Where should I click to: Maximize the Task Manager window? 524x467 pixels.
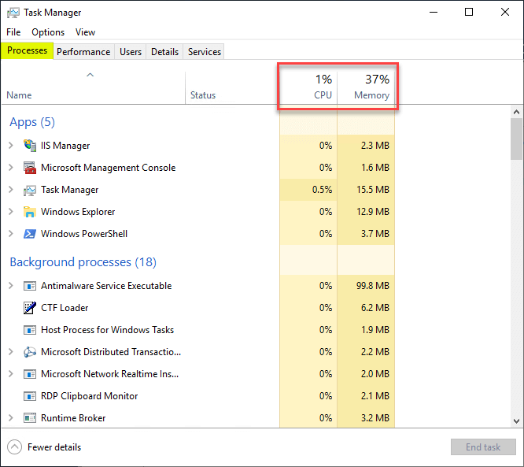469,13
